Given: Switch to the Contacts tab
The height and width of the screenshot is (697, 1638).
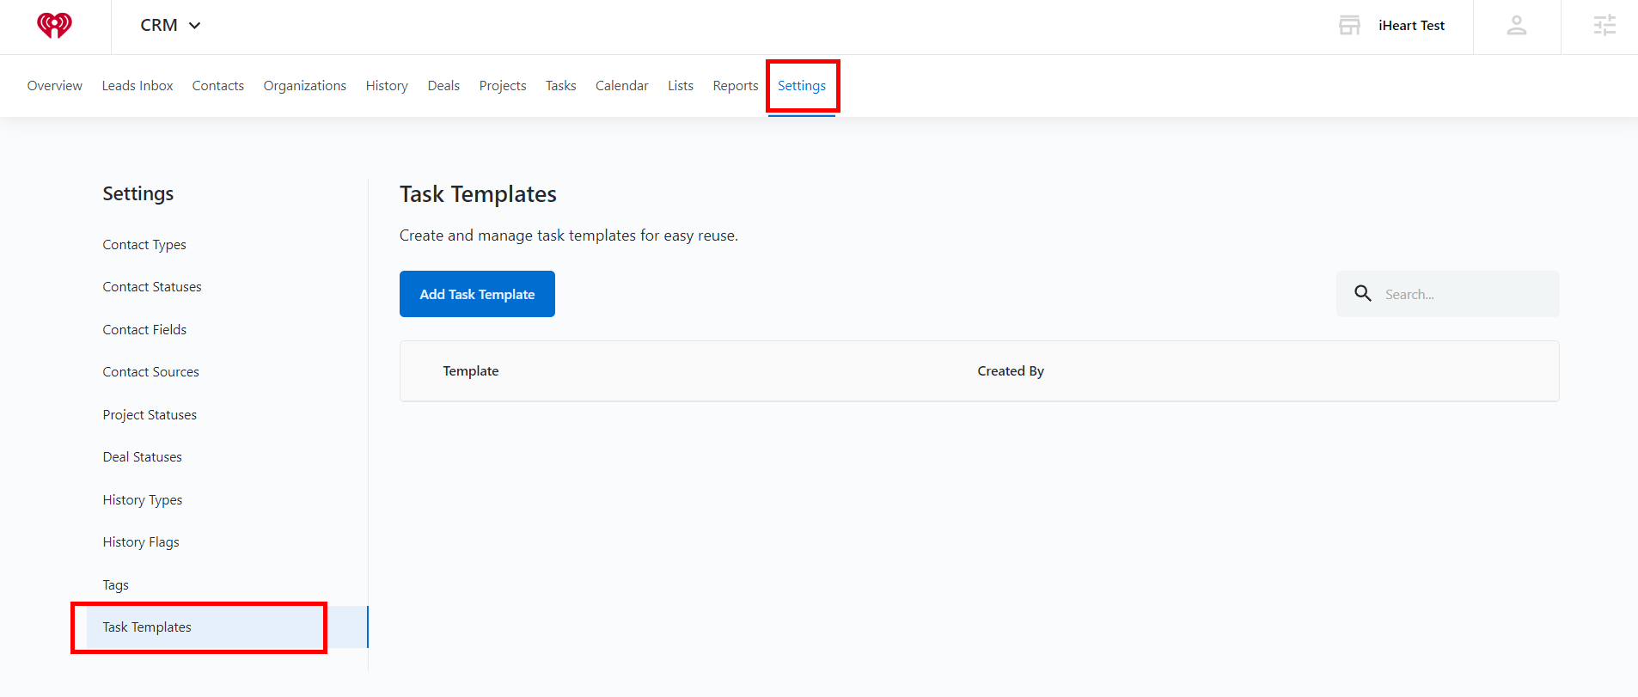Looking at the screenshot, I should tap(218, 86).
